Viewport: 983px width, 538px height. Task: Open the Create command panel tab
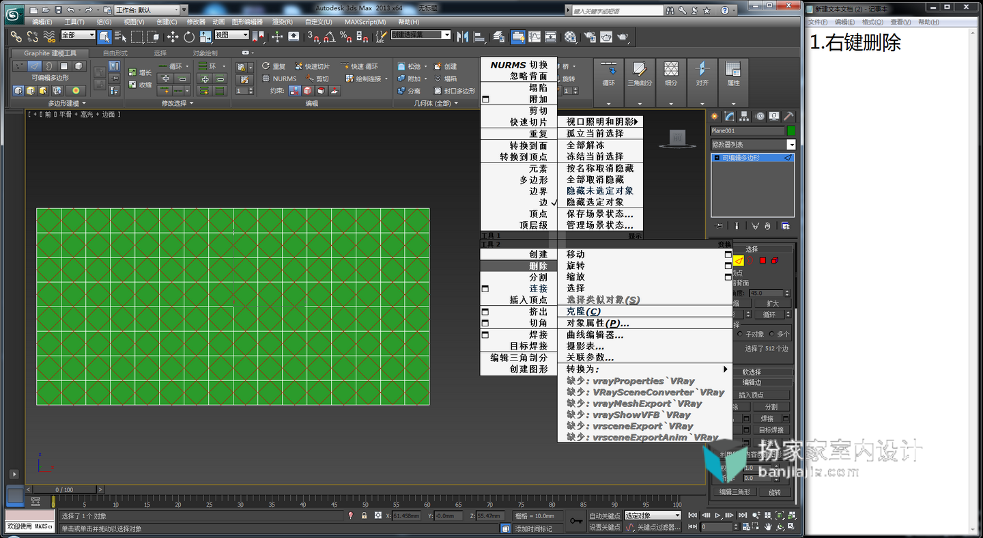715,116
